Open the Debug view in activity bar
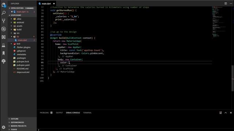This screenshot has width=234, height=131. [x=4, y=29]
